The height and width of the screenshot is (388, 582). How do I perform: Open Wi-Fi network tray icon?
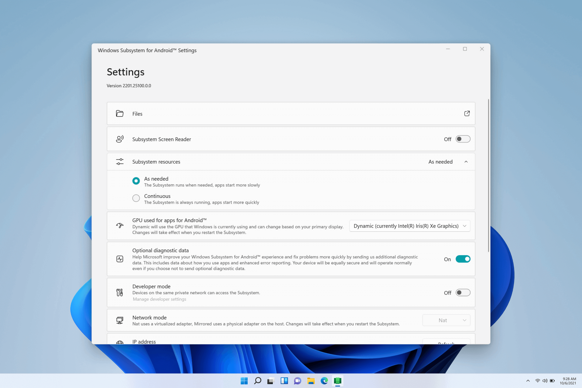[x=537, y=381]
